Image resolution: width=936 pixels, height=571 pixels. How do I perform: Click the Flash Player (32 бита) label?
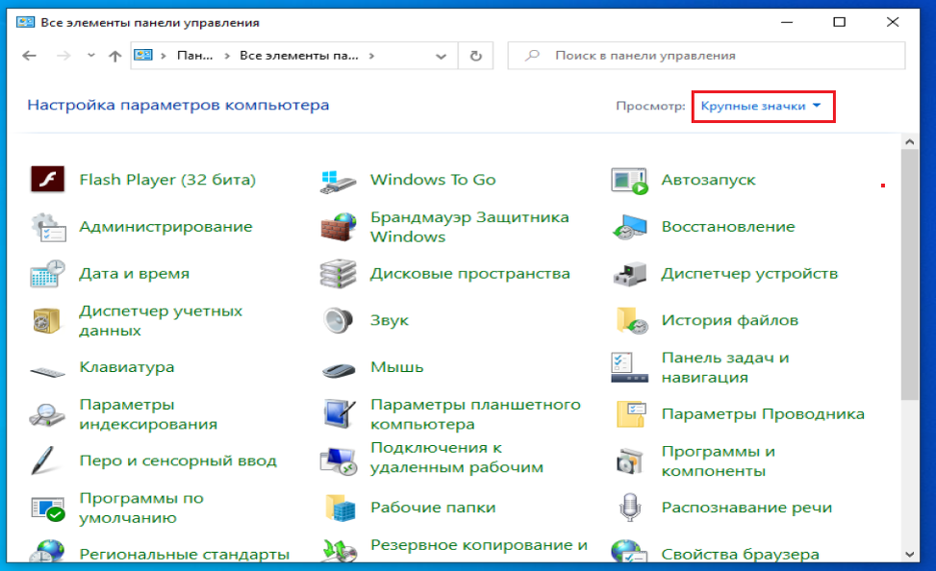pos(167,180)
